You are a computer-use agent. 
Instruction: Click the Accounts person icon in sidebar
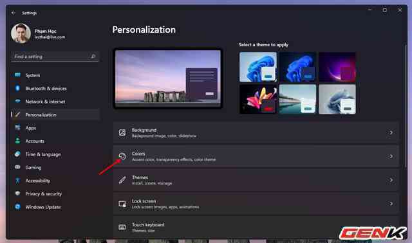[x=17, y=141]
